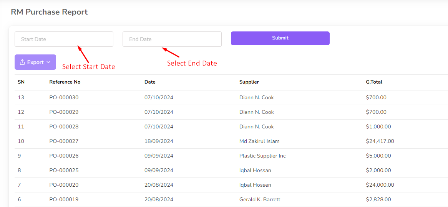Sort by the SN column header
The image size is (448, 207).
(x=21, y=82)
